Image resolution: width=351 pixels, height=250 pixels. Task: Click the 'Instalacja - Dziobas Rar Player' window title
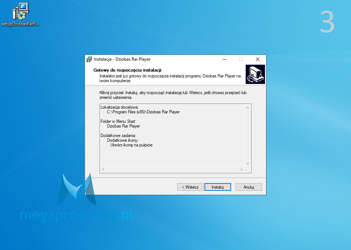tap(122, 59)
